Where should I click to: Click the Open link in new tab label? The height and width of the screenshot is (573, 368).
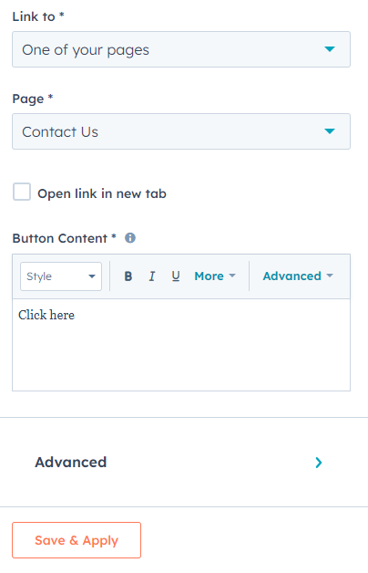[102, 193]
